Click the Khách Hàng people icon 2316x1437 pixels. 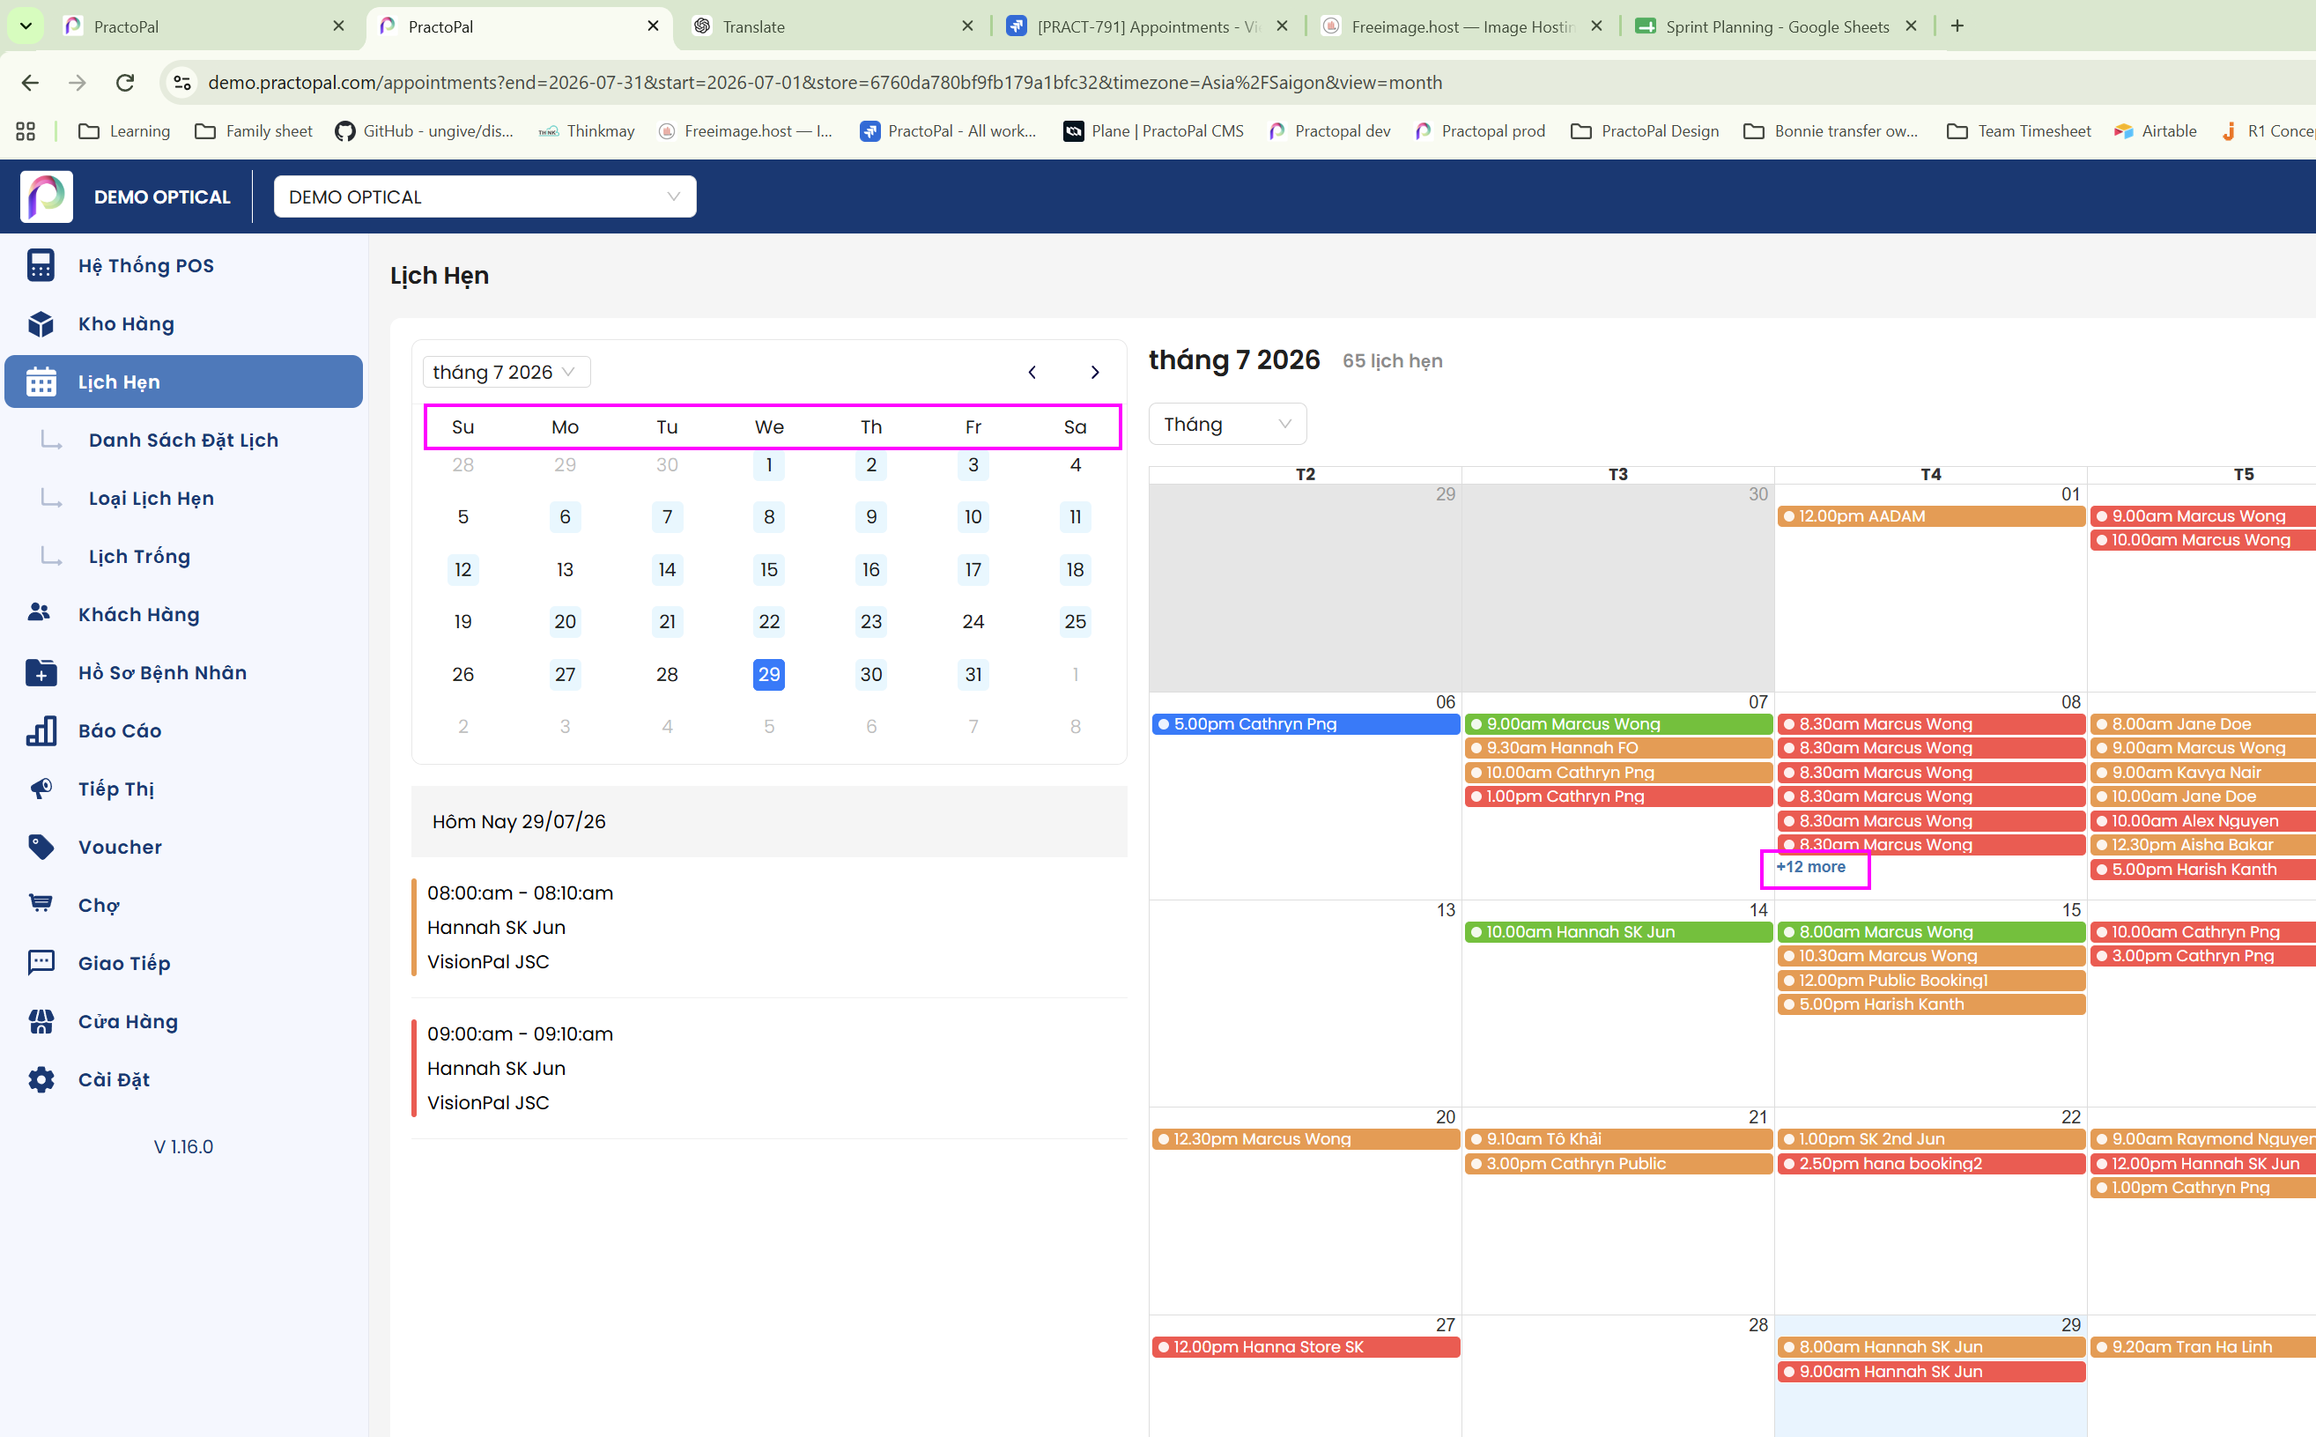tap(39, 613)
